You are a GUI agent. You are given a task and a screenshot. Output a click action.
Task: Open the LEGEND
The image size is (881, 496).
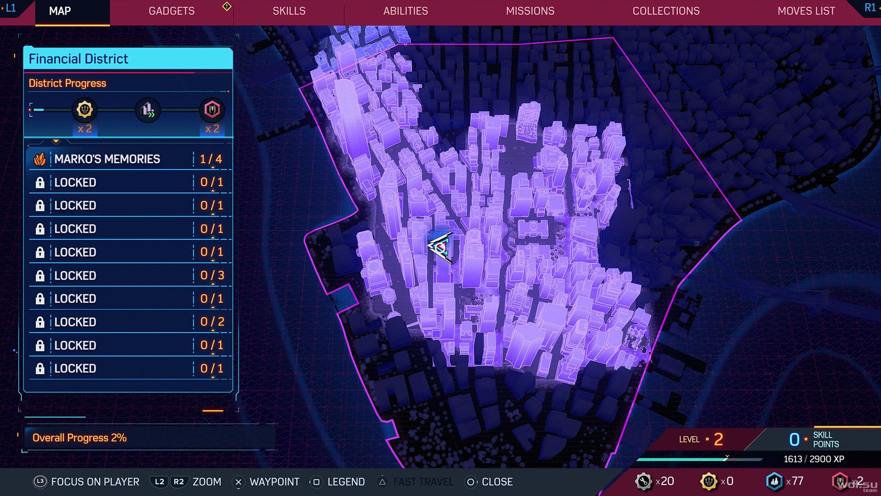pyautogui.click(x=346, y=482)
